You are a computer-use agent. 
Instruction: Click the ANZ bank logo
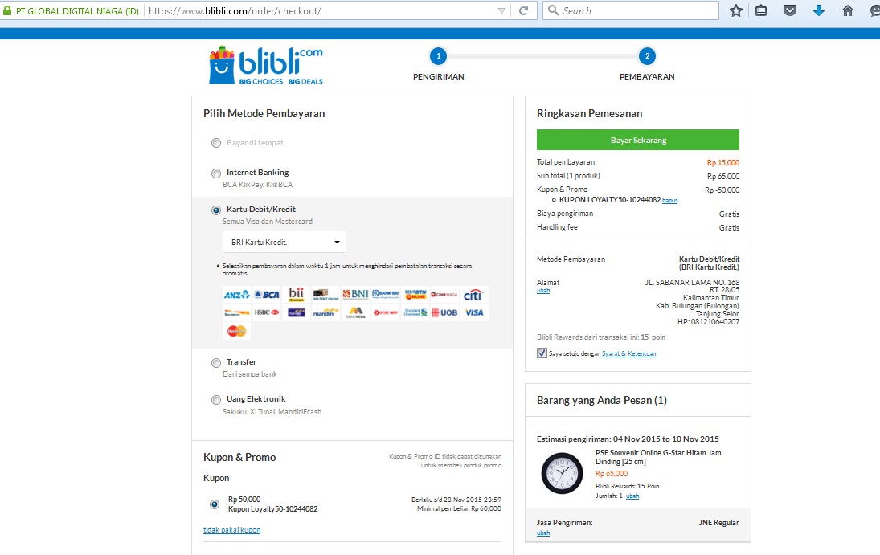[236, 295]
